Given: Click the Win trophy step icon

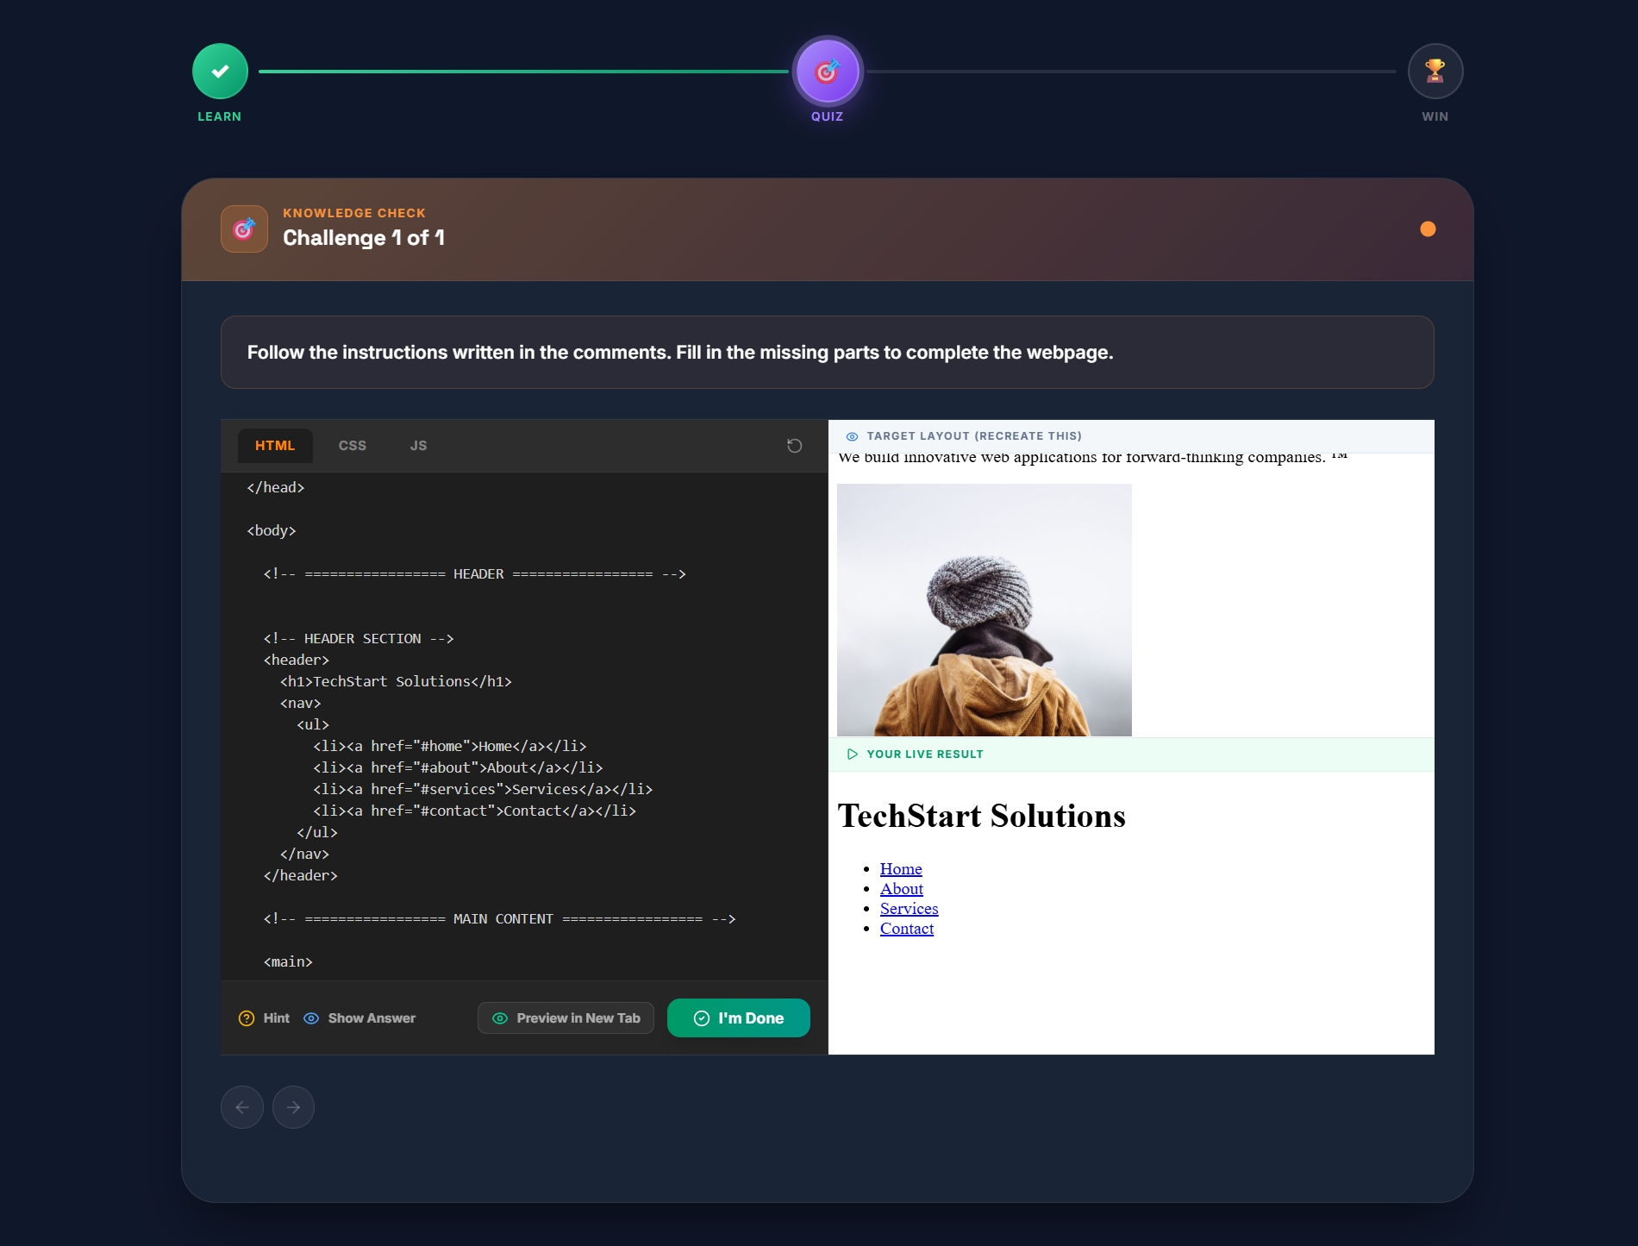Looking at the screenshot, I should [1434, 71].
